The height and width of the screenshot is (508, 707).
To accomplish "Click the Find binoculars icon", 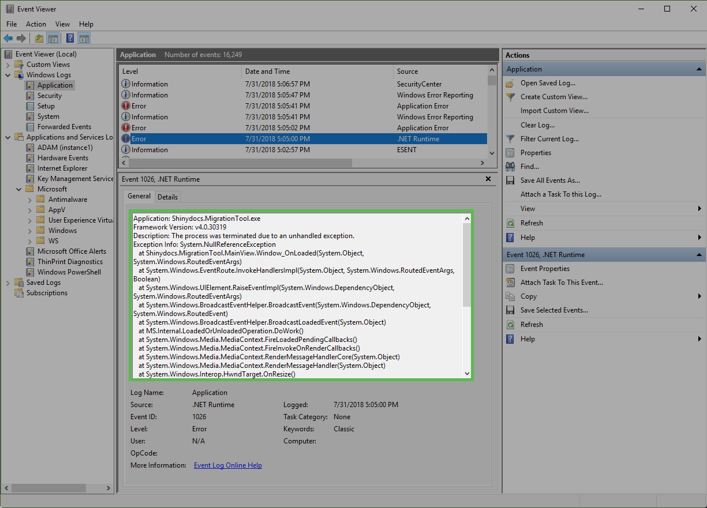I will coord(510,167).
